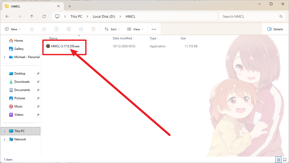Click pin icon next to Videos
The image size is (289, 163).
point(38,115)
